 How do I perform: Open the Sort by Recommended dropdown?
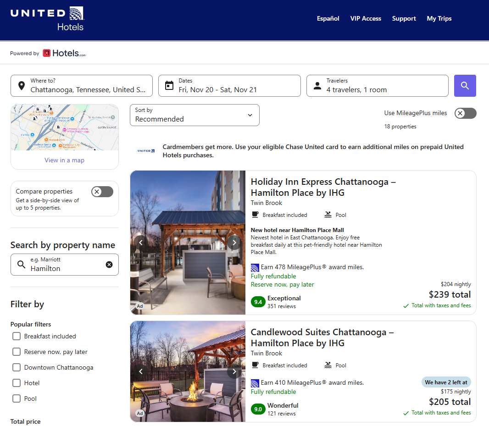pyautogui.click(x=194, y=115)
